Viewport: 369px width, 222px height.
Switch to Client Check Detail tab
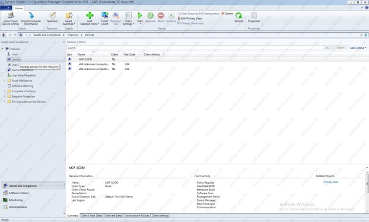92,216
